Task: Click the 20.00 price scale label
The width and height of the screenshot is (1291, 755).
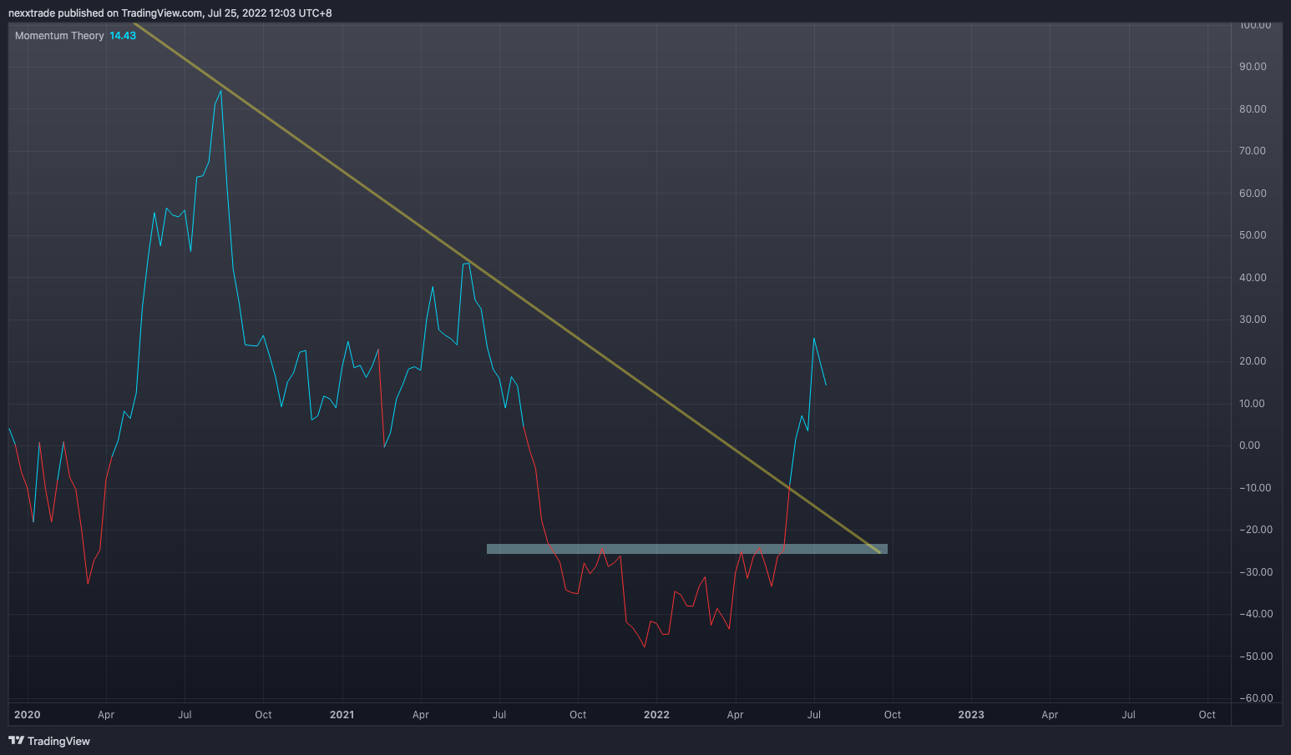Action: click(1253, 361)
